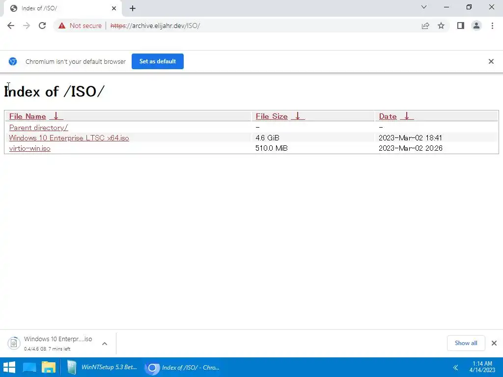Open the Windows Start menu
503x377 pixels.
click(x=9, y=367)
